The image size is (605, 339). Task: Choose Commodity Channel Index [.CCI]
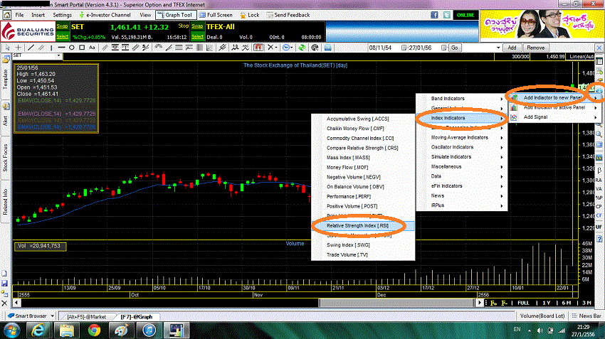click(x=363, y=139)
